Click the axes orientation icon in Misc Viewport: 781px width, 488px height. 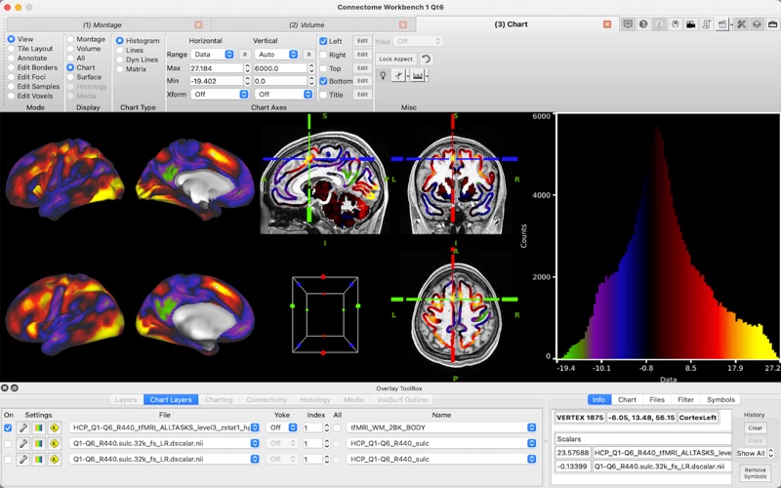tap(398, 76)
